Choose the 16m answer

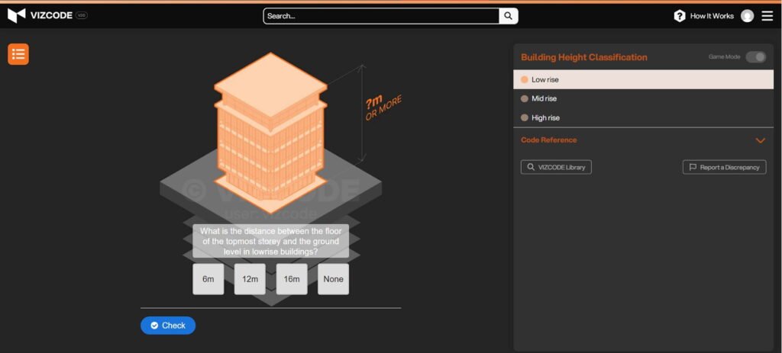[x=292, y=279]
